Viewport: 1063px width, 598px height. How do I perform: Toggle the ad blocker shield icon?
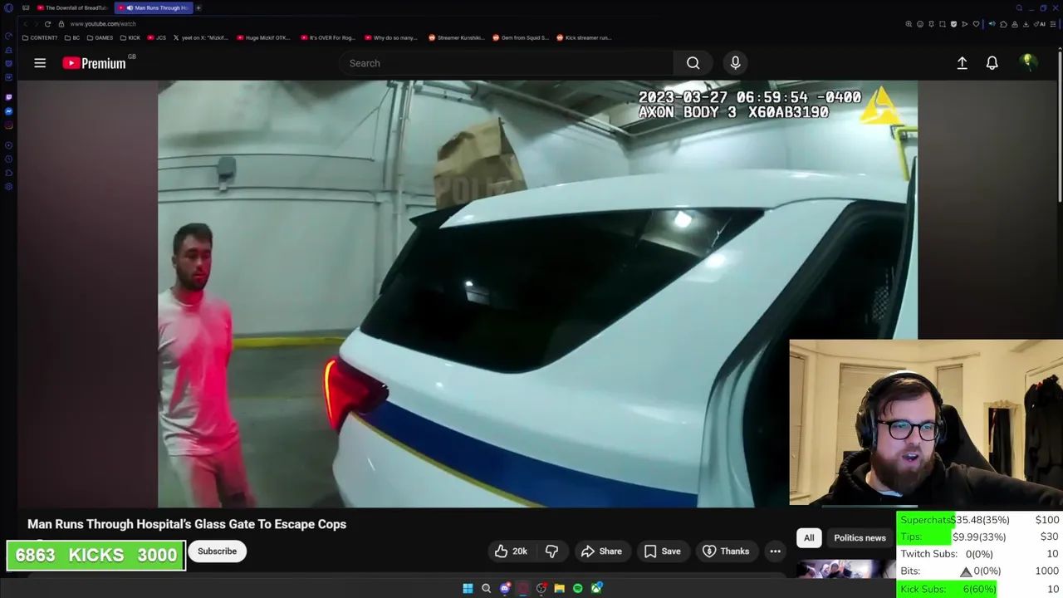point(953,24)
